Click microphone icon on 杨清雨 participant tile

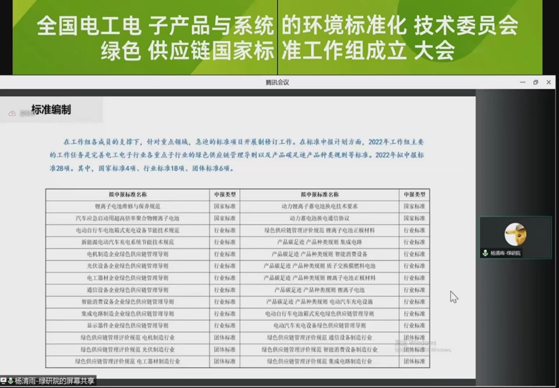tap(485, 253)
